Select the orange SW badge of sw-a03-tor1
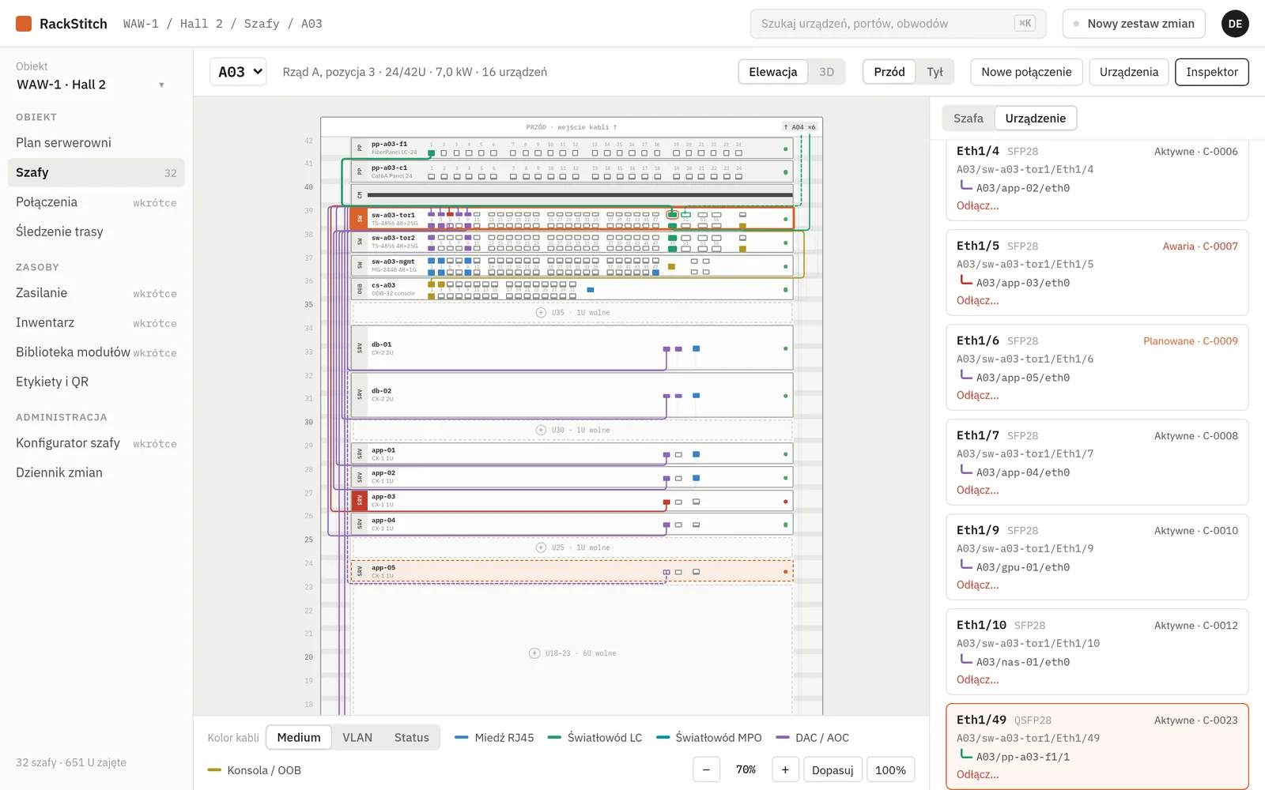The image size is (1265, 790). (360, 219)
